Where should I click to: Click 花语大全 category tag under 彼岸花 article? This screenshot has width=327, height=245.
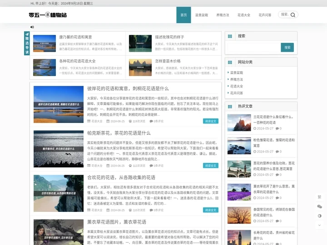(x=97, y=121)
